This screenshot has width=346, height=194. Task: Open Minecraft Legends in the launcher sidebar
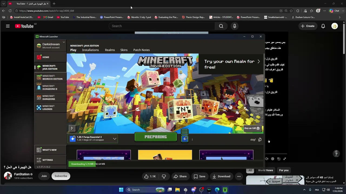click(50, 108)
